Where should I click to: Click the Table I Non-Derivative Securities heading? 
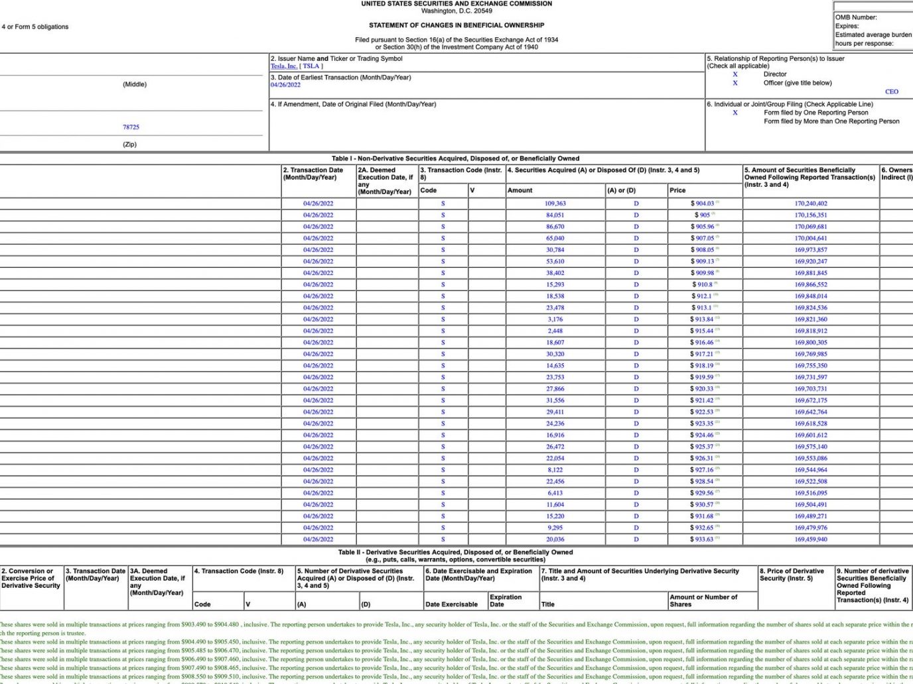[x=455, y=158]
